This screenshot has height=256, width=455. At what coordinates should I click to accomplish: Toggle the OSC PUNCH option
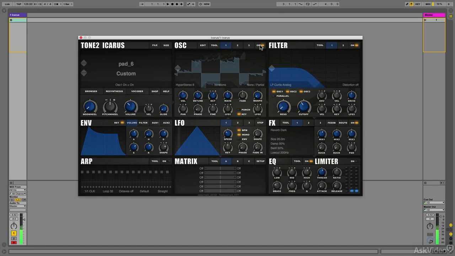click(x=244, y=110)
